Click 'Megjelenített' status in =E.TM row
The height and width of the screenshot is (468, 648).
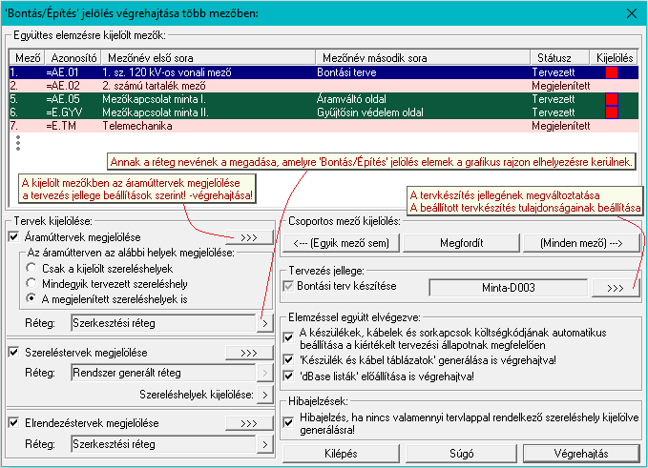click(x=561, y=126)
